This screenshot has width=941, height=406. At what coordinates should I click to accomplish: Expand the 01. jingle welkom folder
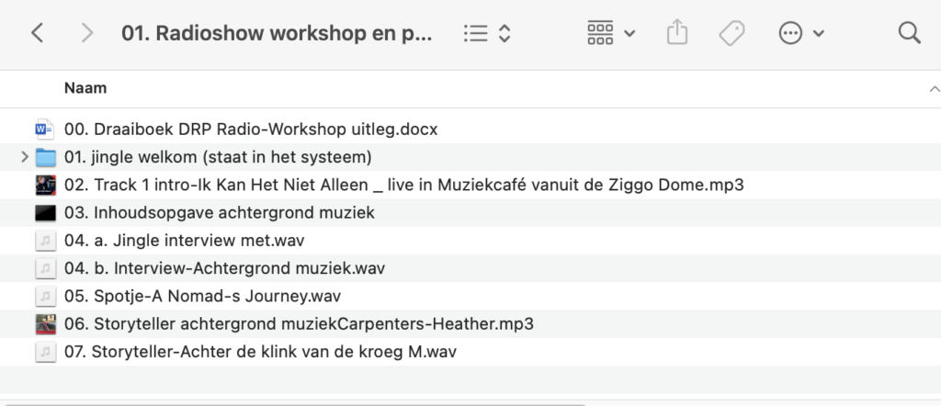pyautogui.click(x=24, y=157)
